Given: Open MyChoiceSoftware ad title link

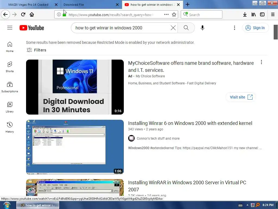Looking at the screenshot, I should pyautogui.click(x=191, y=67).
